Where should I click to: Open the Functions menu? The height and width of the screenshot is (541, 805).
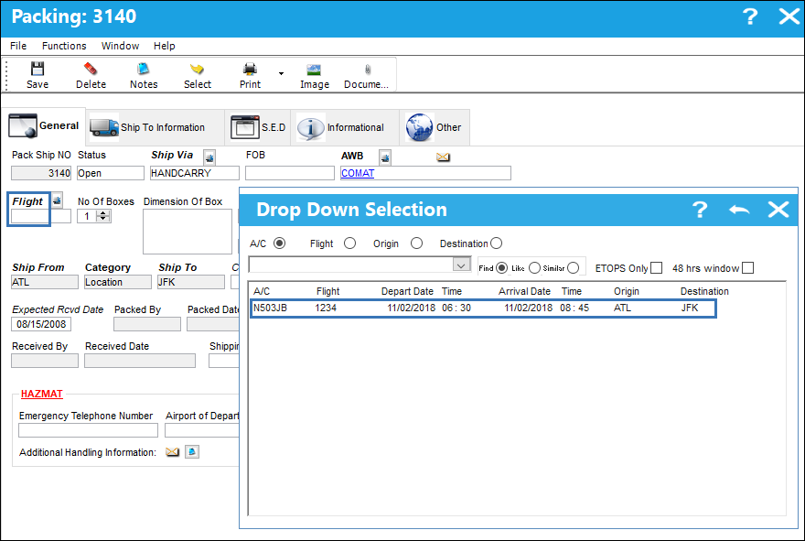(x=64, y=46)
